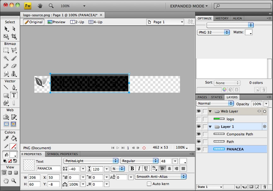
Task: Pick the Eraser tool
Action: [x=14, y=66]
